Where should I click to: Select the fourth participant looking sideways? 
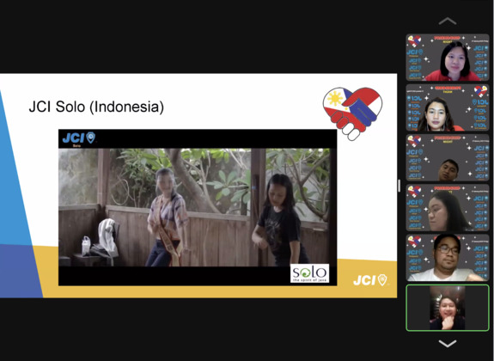[448, 208]
